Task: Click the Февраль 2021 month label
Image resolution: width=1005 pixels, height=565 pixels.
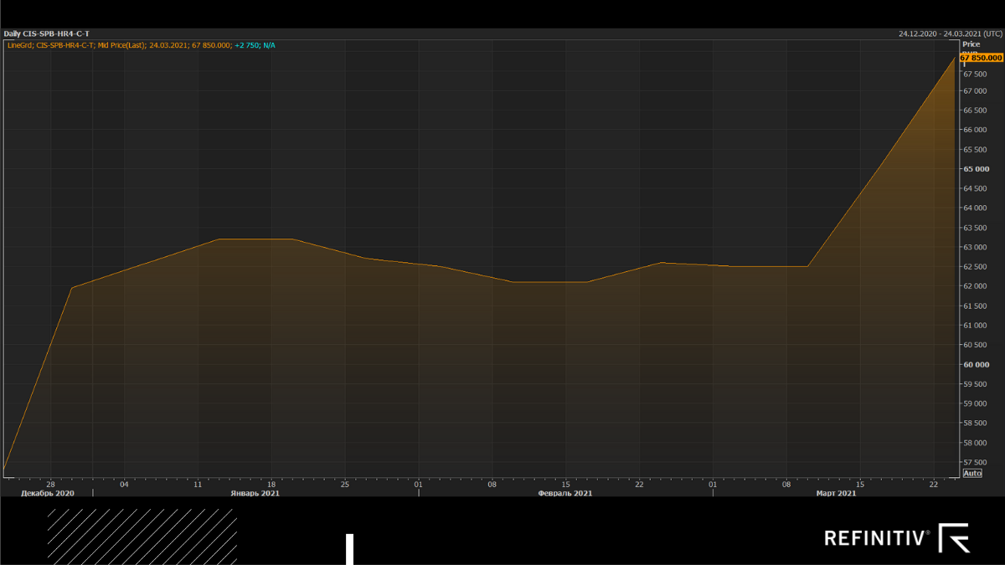Action: (565, 493)
